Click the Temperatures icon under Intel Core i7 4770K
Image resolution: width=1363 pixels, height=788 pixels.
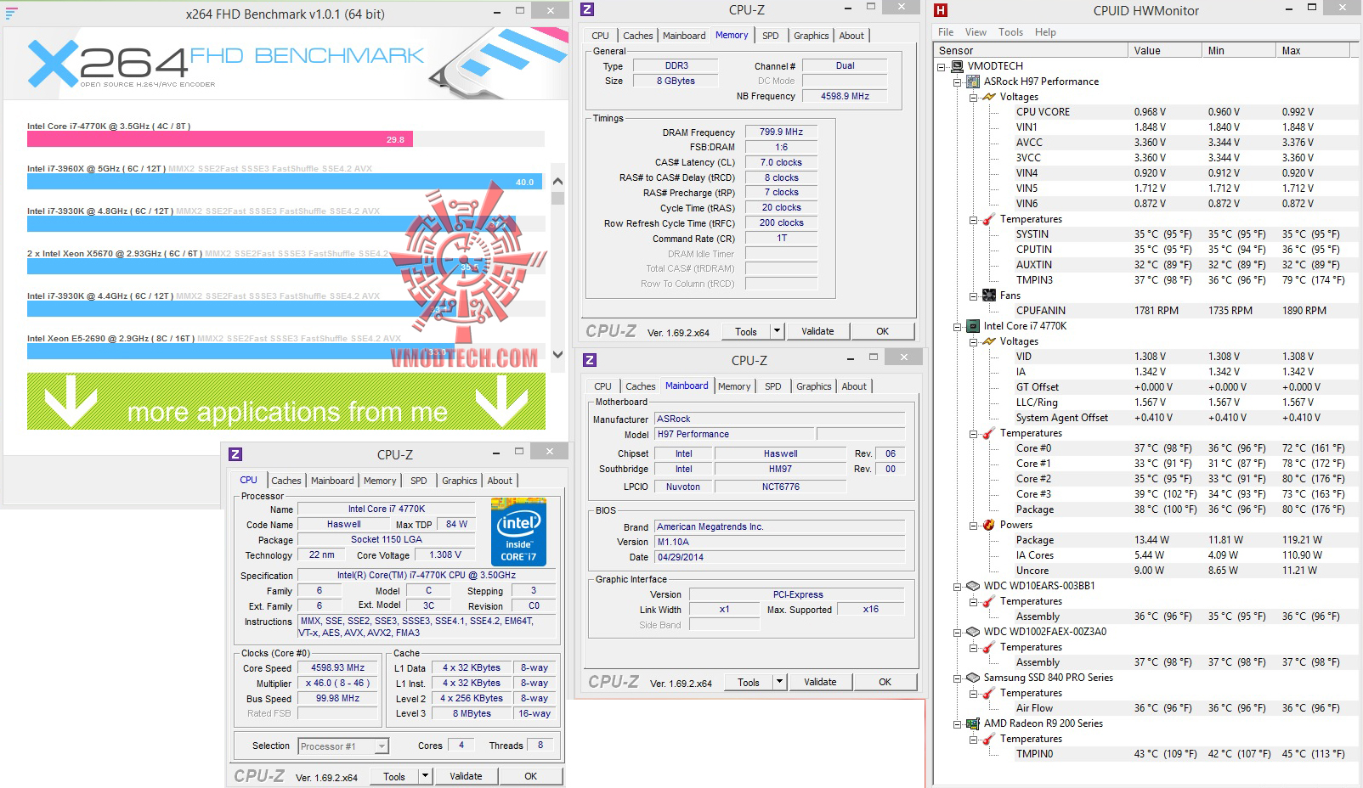989,433
